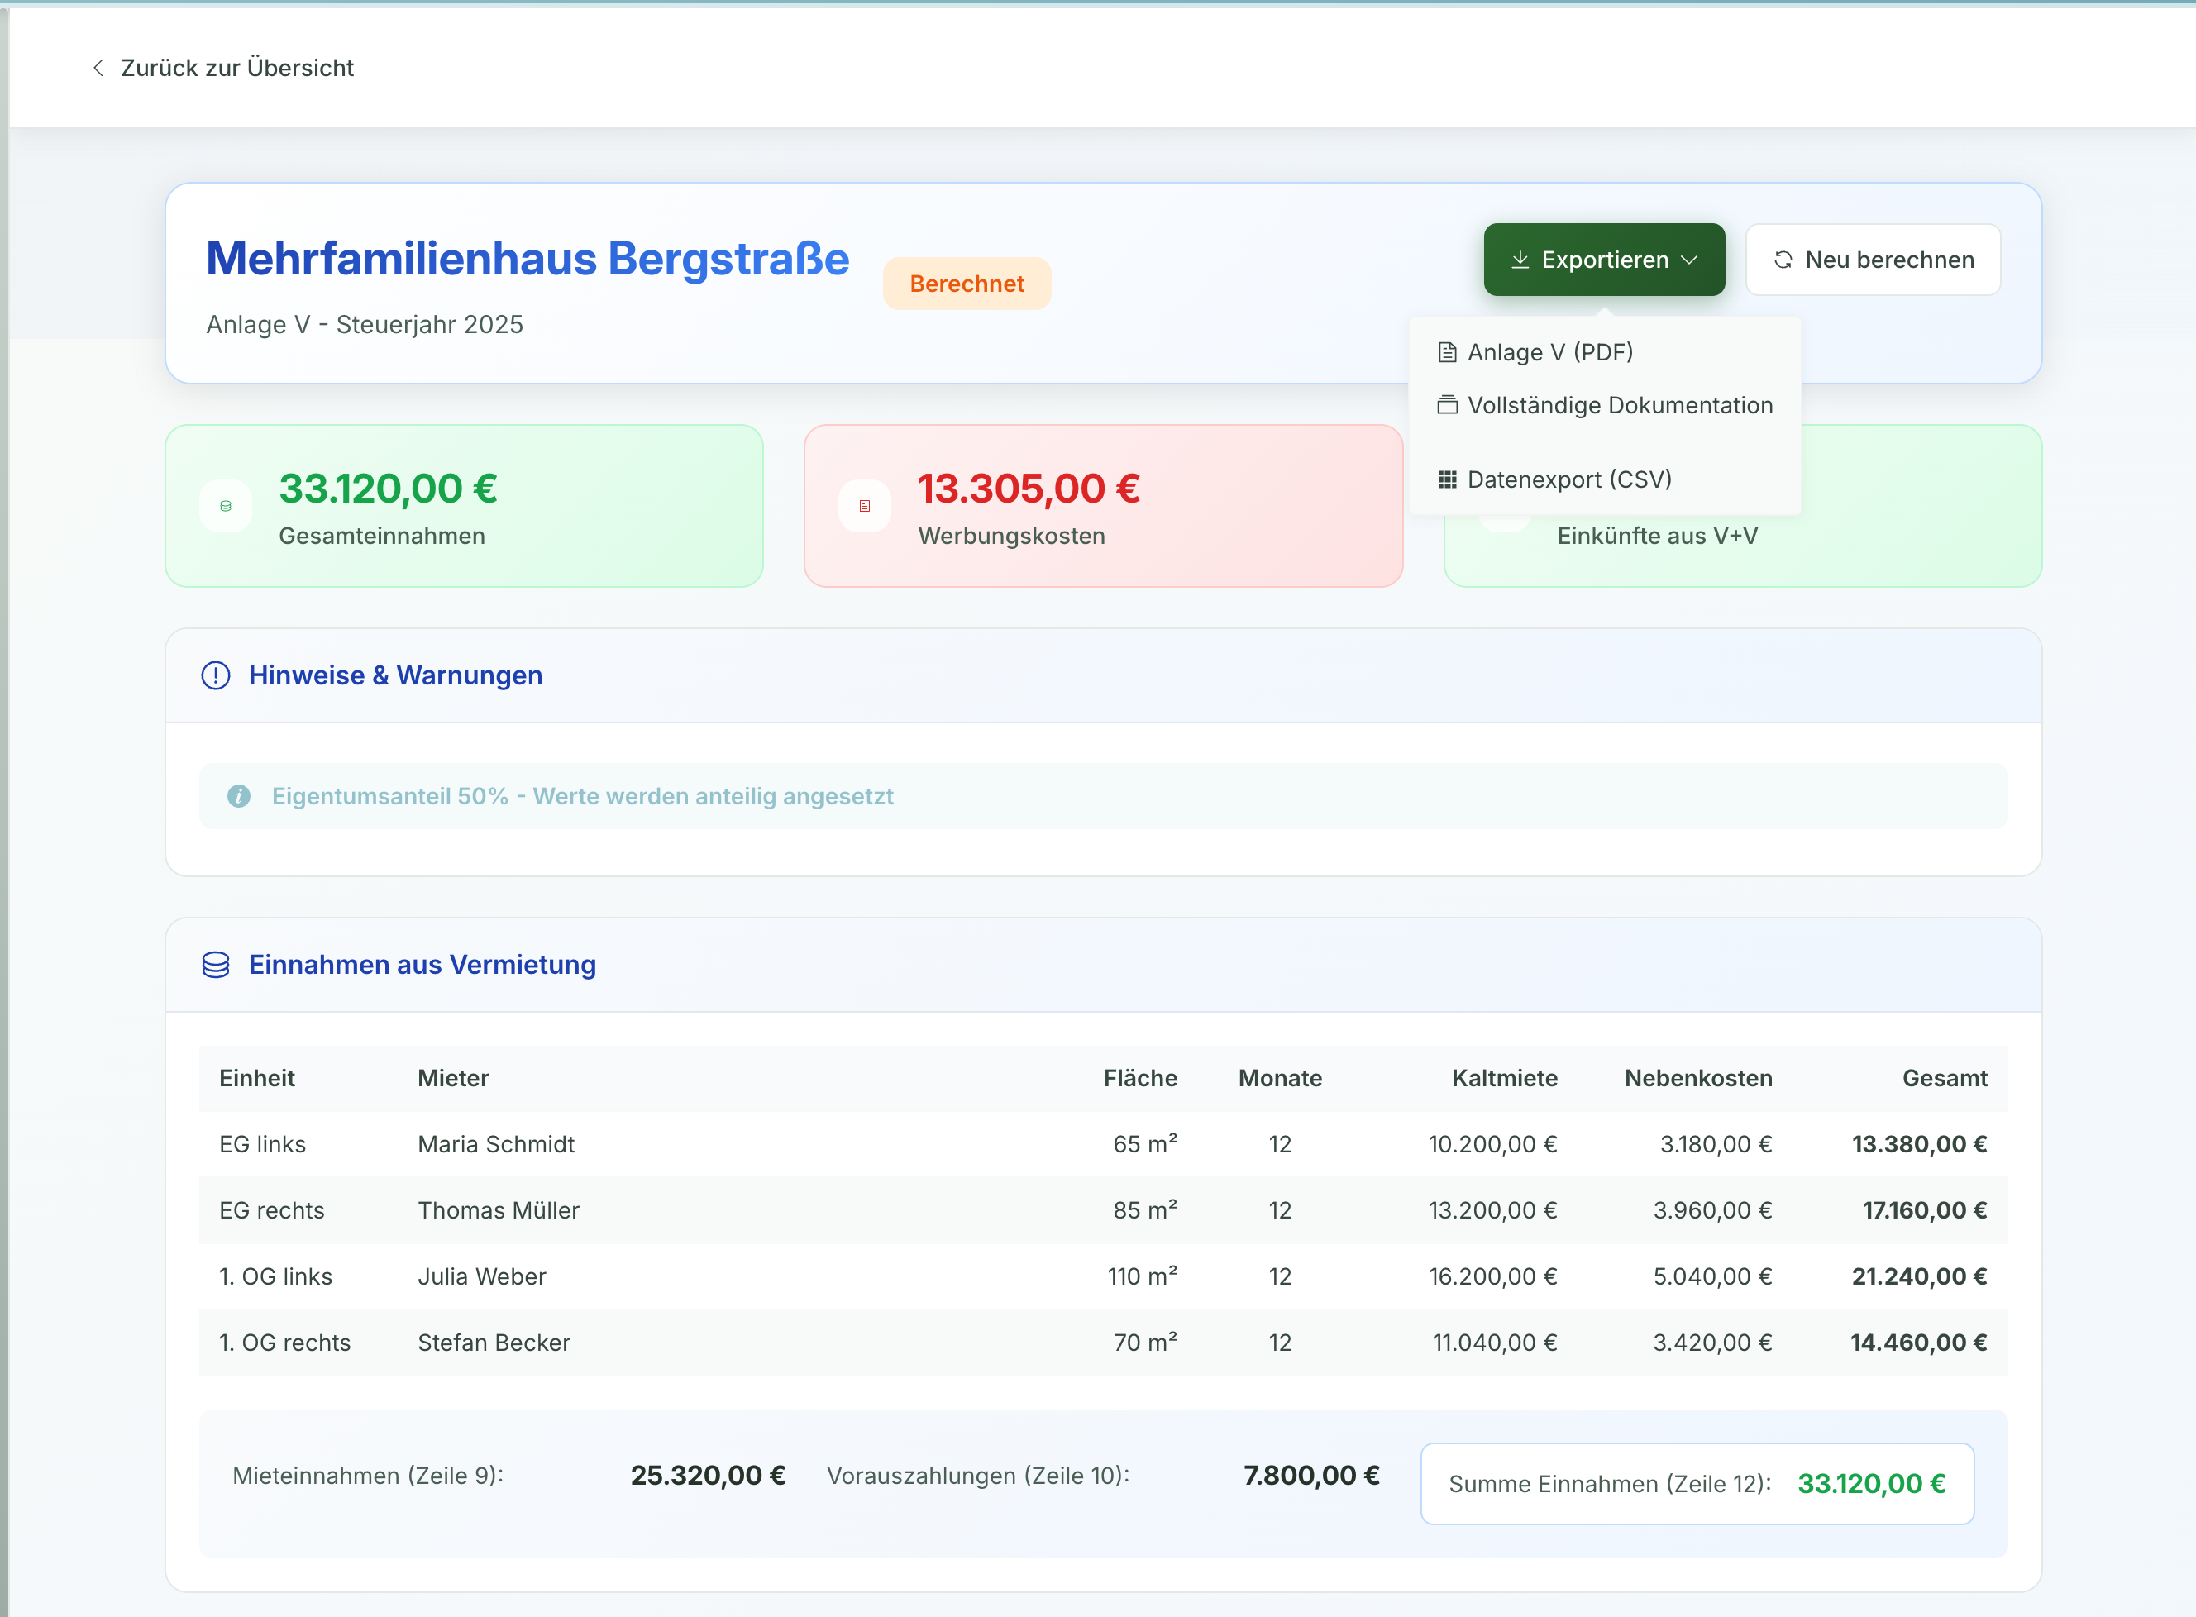
Task: Click the Summe Einnahmen (Zeile 12) box
Action: (x=1696, y=1484)
